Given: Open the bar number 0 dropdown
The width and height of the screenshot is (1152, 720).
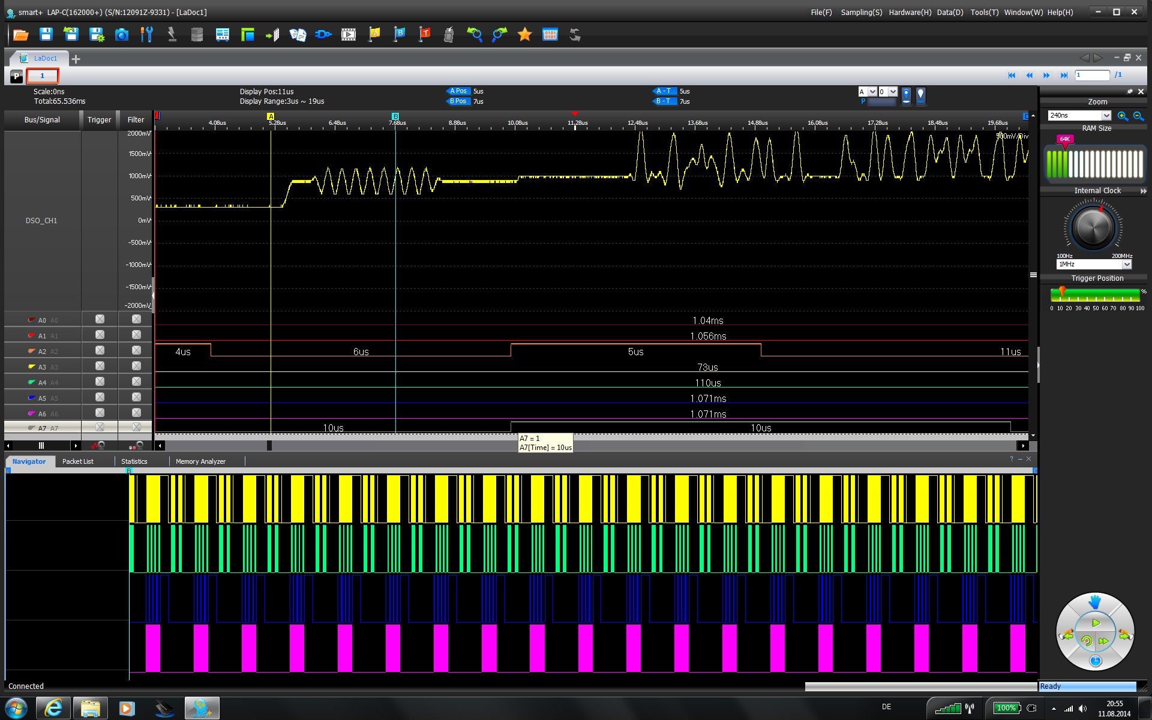Looking at the screenshot, I should (x=893, y=92).
